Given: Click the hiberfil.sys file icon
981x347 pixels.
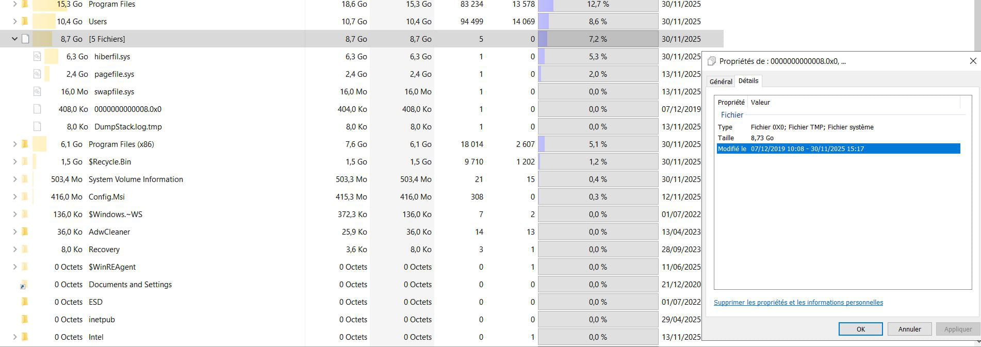Looking at the screenshot, I should click(37, 57).
